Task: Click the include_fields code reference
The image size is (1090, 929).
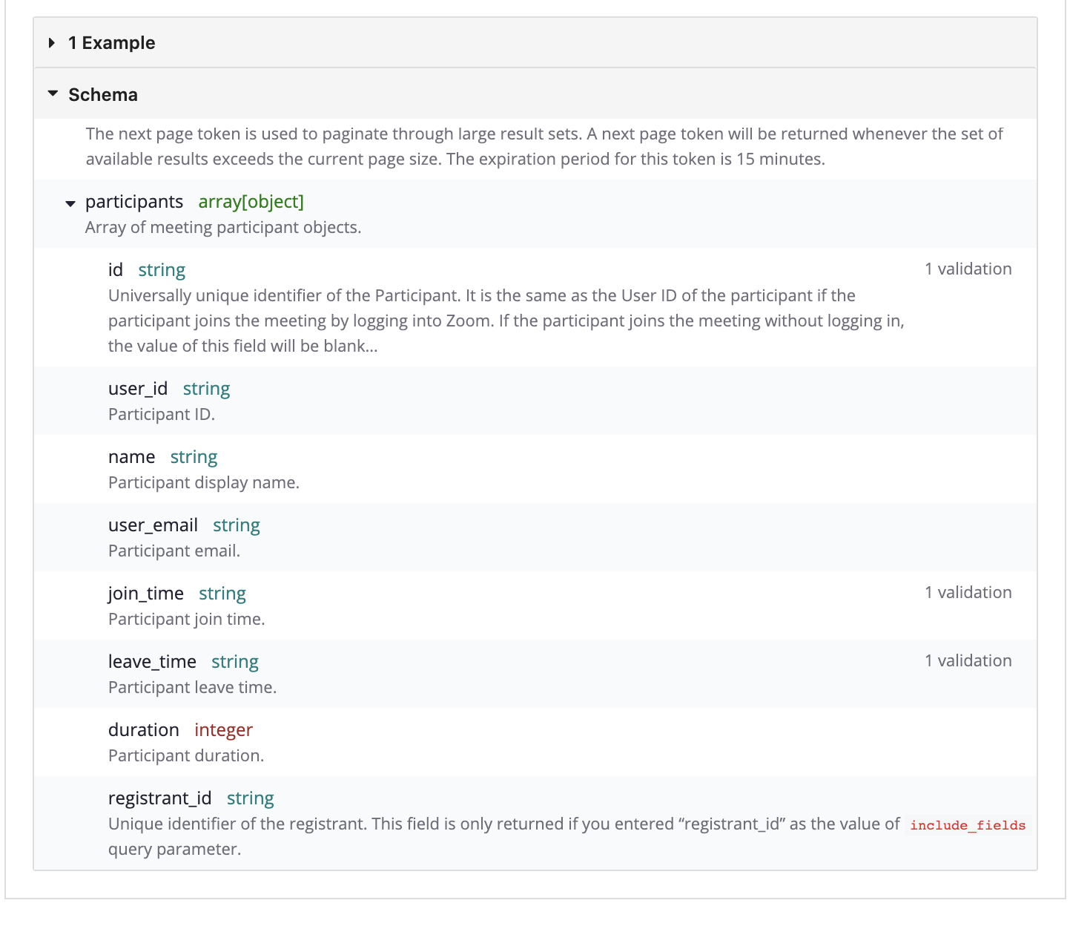Action: tap(968, 825)
